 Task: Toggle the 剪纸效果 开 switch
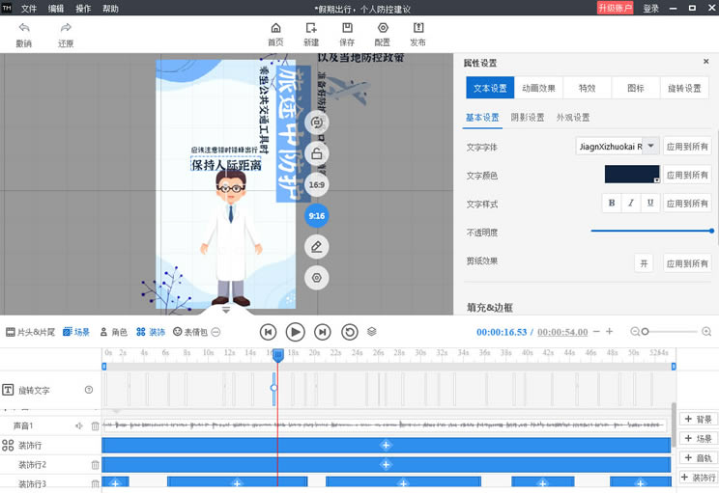pyautogui.click(x=644, y=262)
